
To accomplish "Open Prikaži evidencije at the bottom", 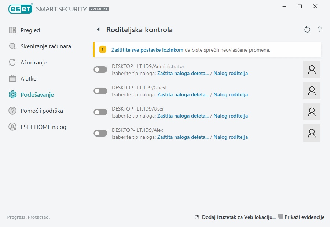I will pyautogui.click(x=304, y=217).
